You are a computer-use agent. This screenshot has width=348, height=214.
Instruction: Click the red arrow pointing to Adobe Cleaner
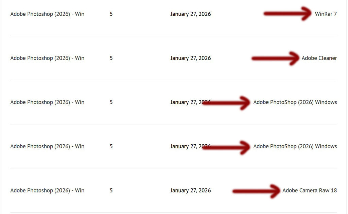(275, 58)
